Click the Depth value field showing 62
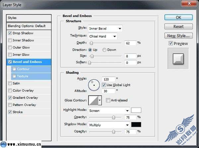The image size is (199, 148). click(130, 43)
